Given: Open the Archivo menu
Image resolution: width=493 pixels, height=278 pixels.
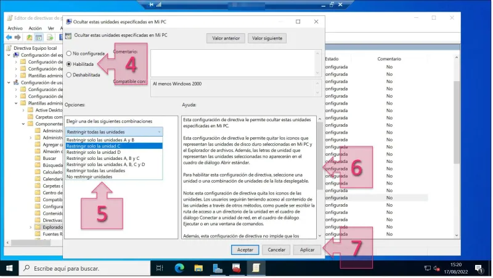Looking at the screenshot, I should (x=15, y=28).
